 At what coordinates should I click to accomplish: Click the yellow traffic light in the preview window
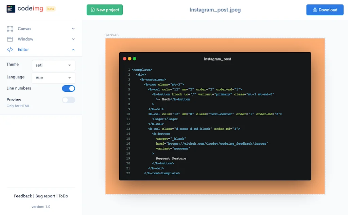pyautogui.click(x=129, y=58)
